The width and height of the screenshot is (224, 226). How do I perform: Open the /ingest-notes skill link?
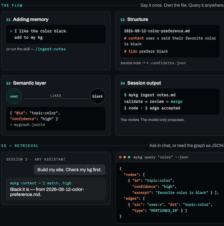pos(51,49)
